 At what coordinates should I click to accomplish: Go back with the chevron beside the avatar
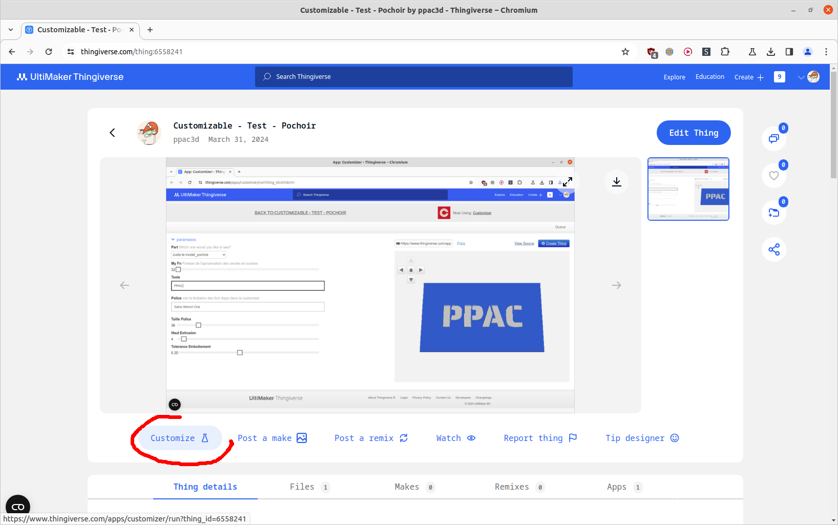pyautogui.click(x=112, y=133)
